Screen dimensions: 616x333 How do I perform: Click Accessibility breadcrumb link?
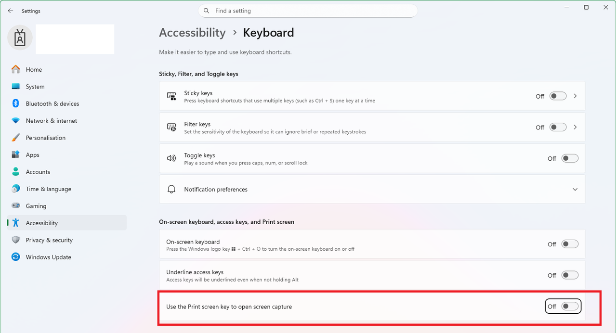coord(192,33)
